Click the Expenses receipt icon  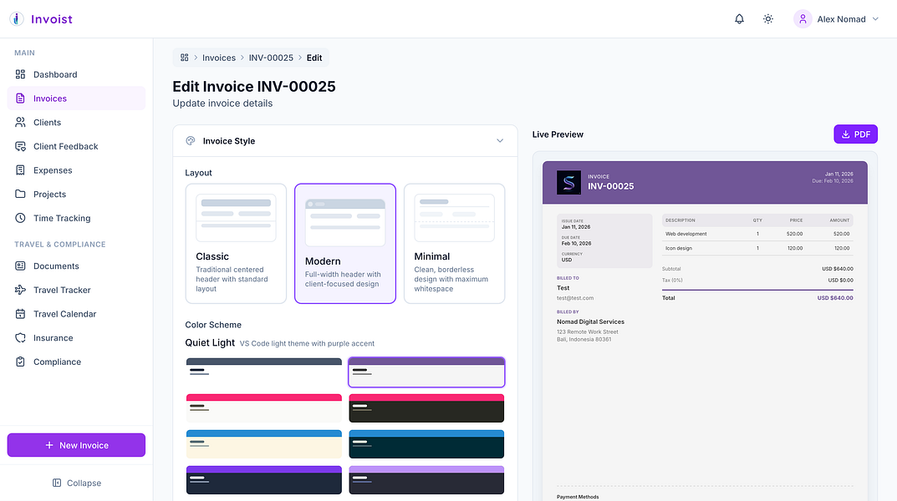click(x=20, y=170)
